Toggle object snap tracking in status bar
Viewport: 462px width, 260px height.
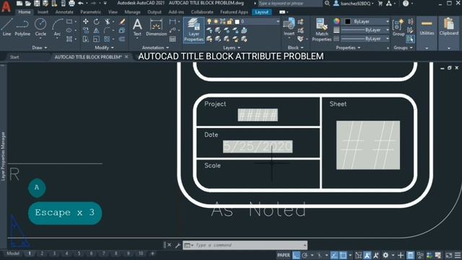(x=334, y=255)
